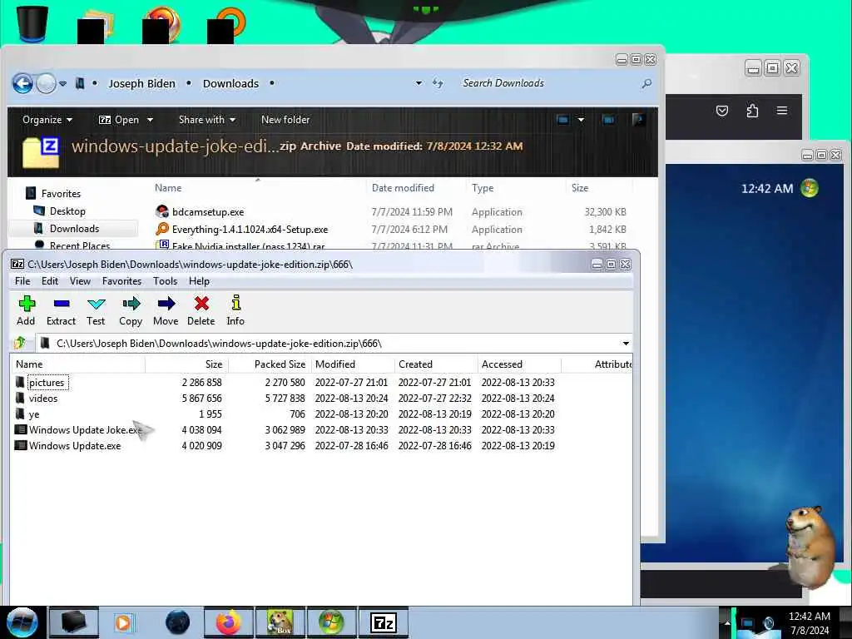This screenshot has width=852, height=639.
Task: Toggle the Explorer preview pane icon
Action: coord(608,119)
